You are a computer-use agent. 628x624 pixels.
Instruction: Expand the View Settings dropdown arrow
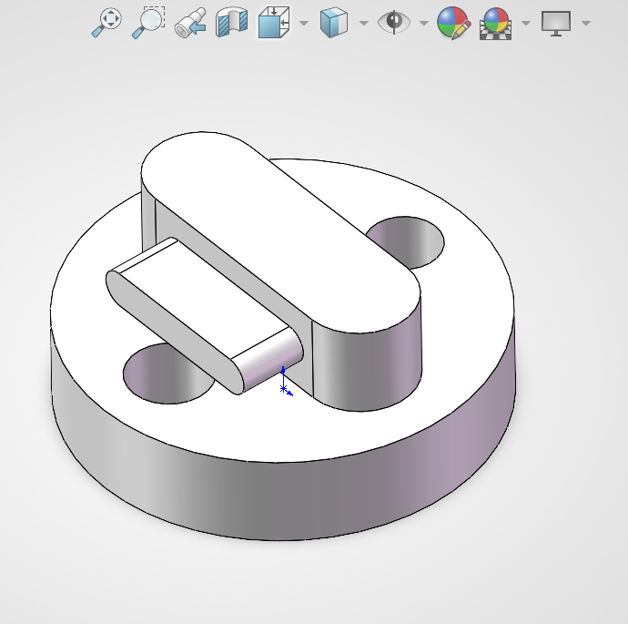(x=586, y=23)
